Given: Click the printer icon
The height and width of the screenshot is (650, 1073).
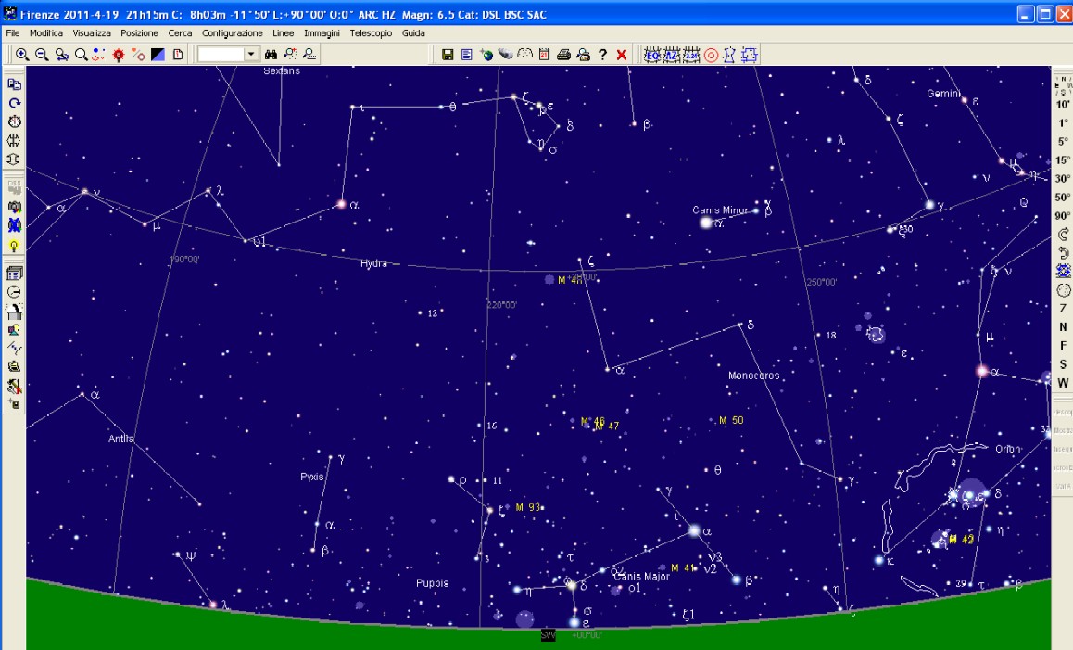Looking at the screenshot, I should (564, 54).
